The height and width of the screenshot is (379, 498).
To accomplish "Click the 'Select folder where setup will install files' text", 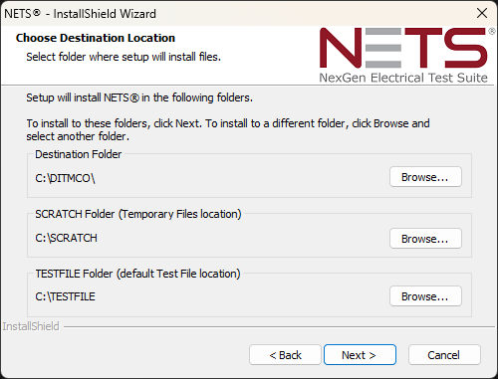I will click(x=124, y=57).
